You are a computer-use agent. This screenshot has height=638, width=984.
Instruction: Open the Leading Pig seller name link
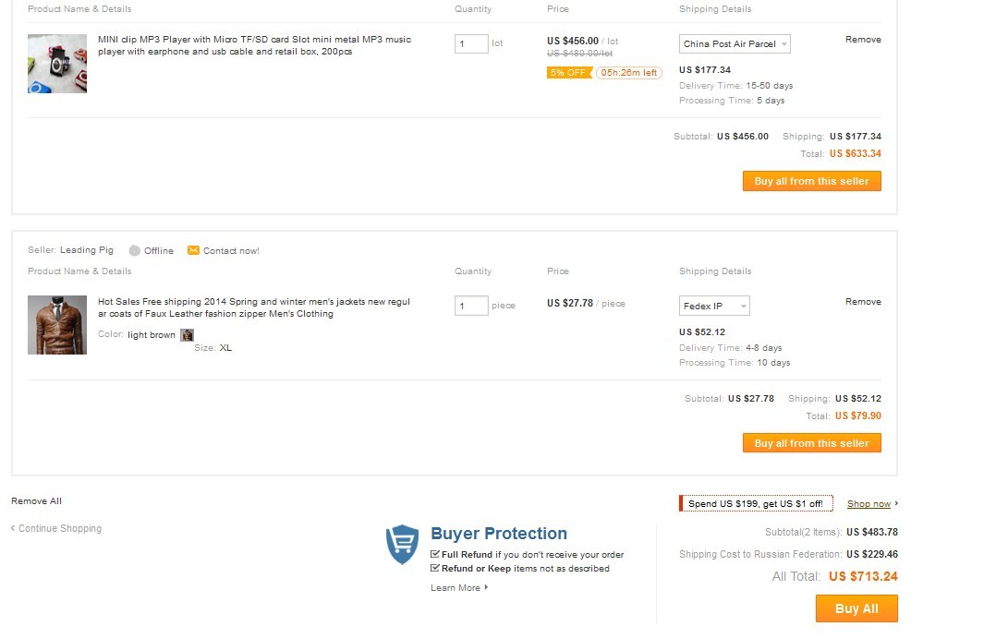(x=87, y=250)
